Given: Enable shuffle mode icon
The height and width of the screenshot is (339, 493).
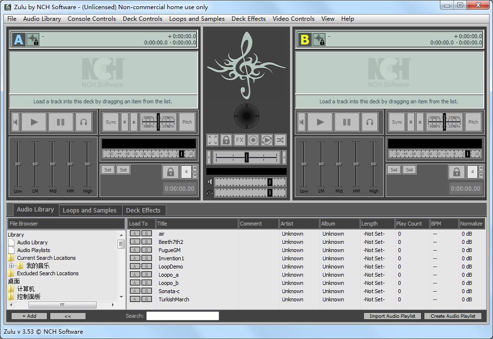Looking at the screenshot, I should pos(280,140).
